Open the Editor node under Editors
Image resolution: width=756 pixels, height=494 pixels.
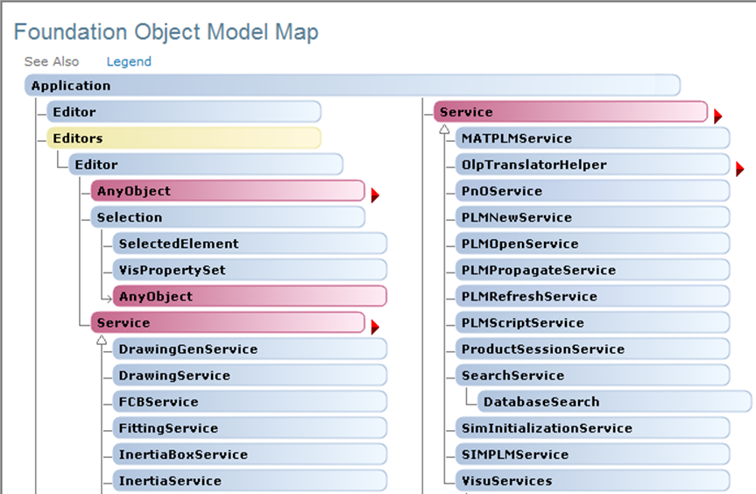tap(206, 165)
